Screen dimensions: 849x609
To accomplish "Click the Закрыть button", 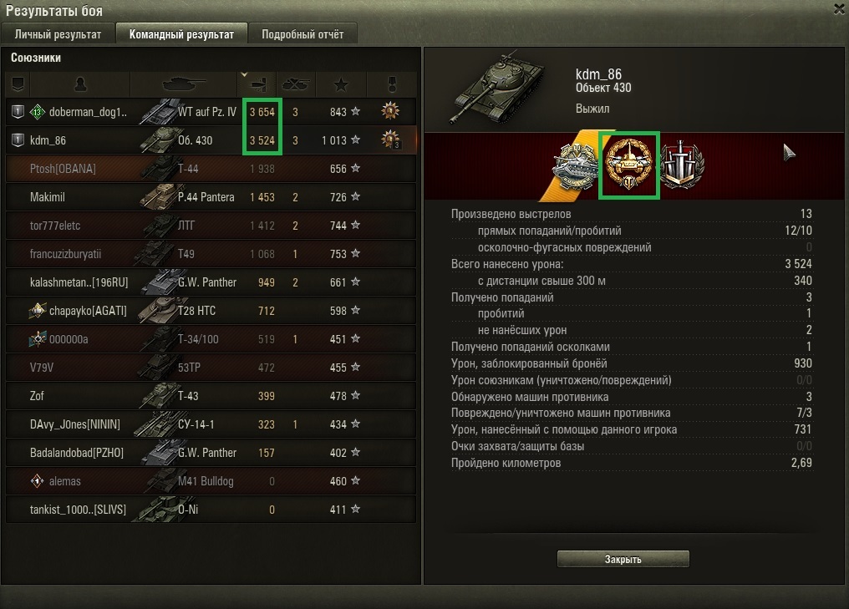I will (623, 559).
